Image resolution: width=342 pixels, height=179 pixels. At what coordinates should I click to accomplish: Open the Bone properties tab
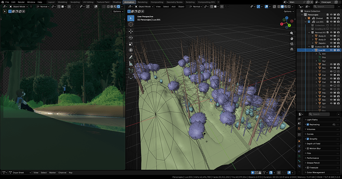tap(299, 161)
